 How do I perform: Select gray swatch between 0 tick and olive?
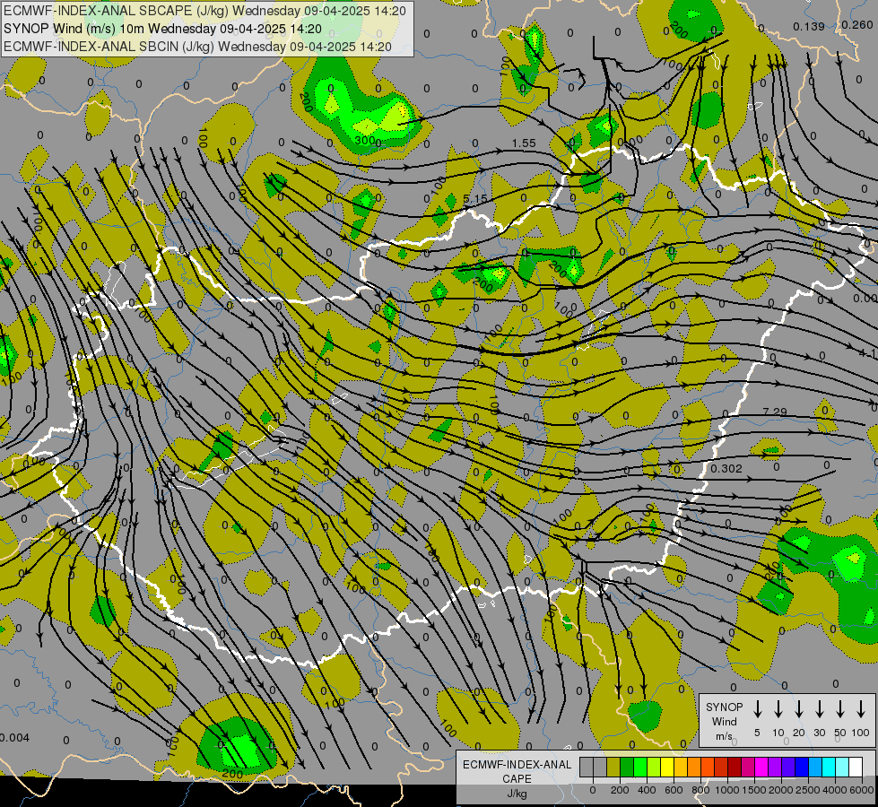coord(600,767)
